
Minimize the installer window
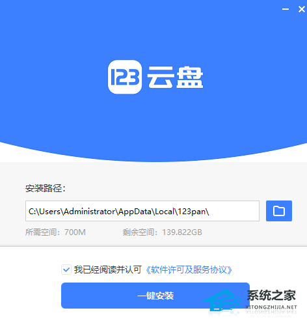click(x=286, y=9)
